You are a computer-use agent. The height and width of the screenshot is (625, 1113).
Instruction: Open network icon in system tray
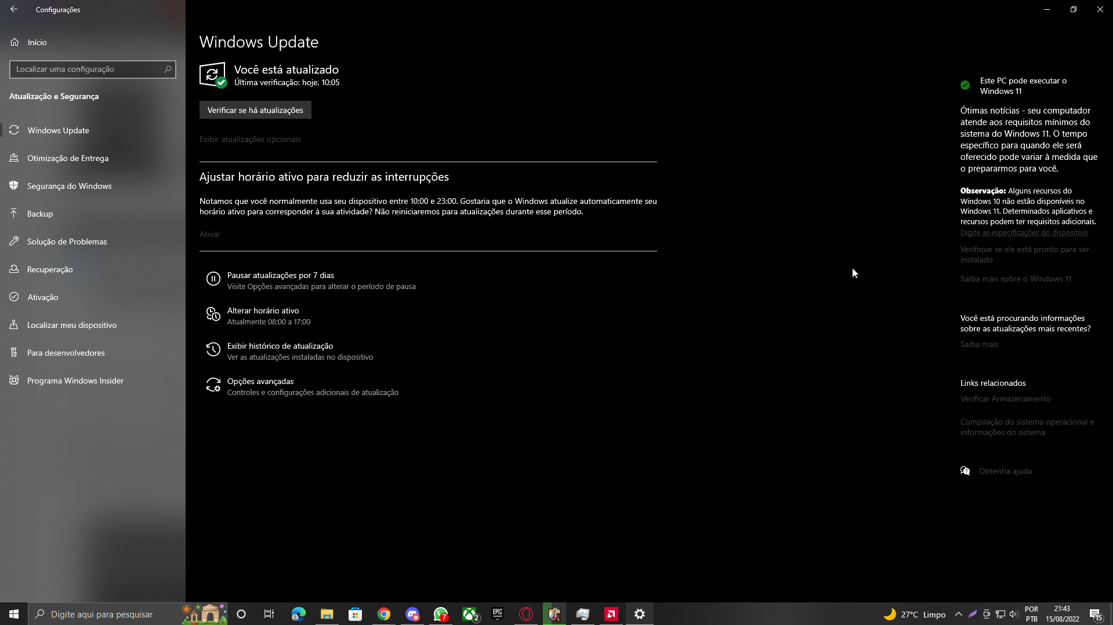(1000, 614)
